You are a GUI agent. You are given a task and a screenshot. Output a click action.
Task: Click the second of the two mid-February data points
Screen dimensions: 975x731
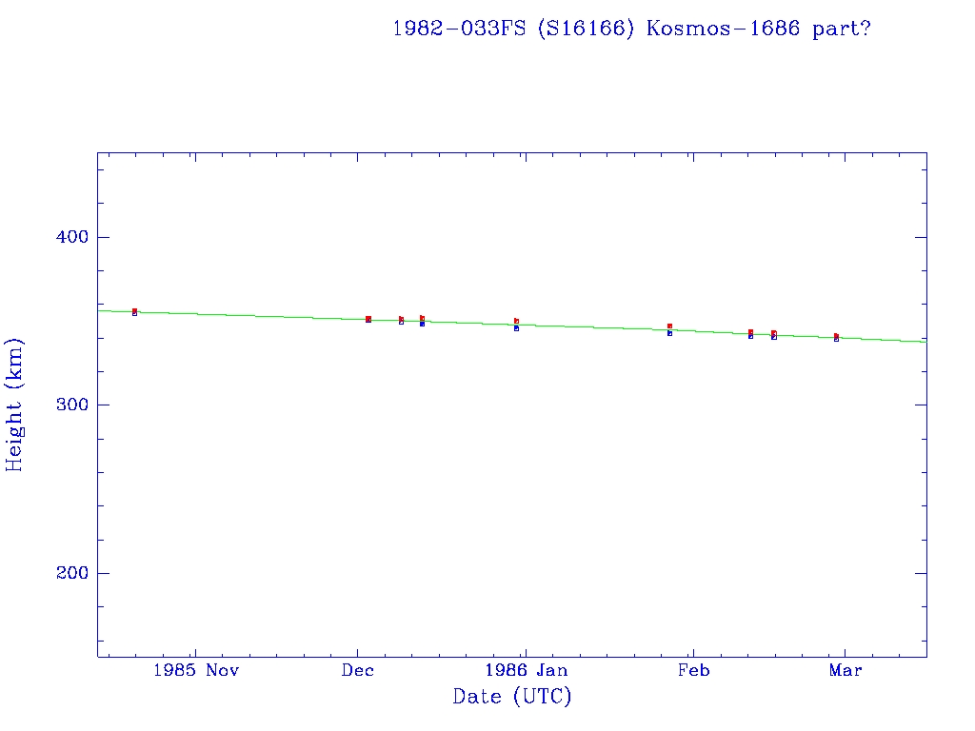point(773,334)
